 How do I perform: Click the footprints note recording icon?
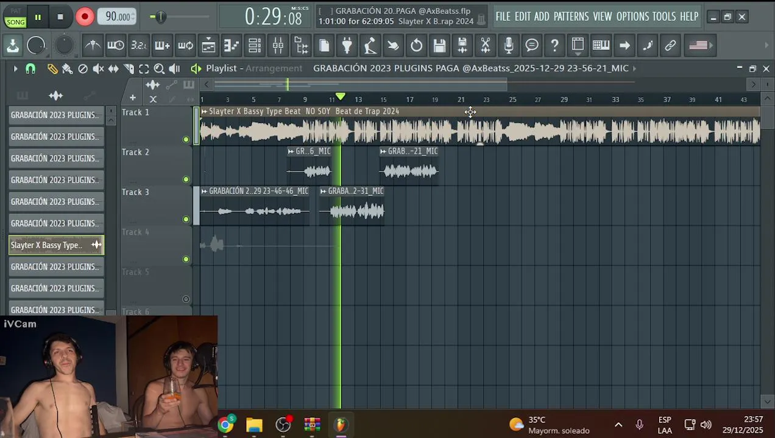[x=647, y=45]
